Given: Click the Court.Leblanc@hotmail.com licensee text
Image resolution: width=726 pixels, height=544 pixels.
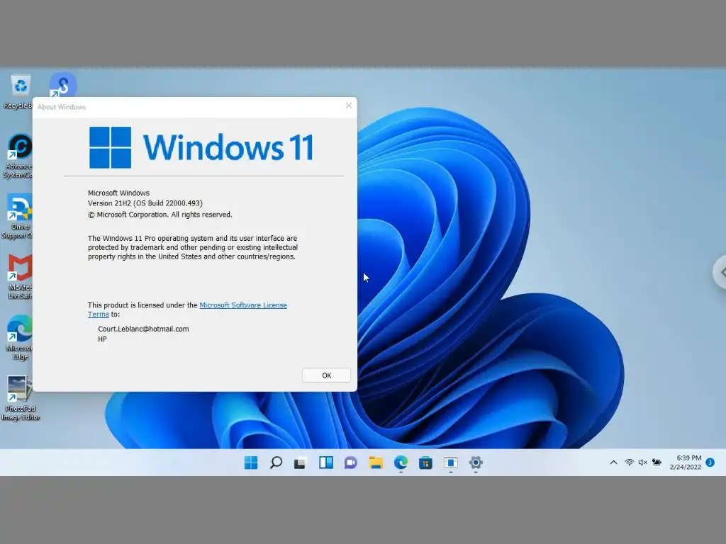Looking at the screenshot, I should (x=143, y=329).
